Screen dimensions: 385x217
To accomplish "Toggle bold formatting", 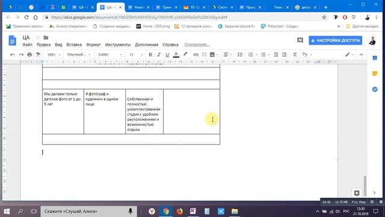I will tap(150, 55).
